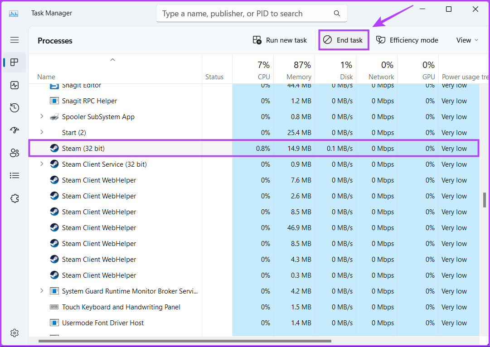Screen dimensions: 490x347
Task: Click icon of Steam Client WebHelper using 46.9 MB
Action: tap(54, 227)
